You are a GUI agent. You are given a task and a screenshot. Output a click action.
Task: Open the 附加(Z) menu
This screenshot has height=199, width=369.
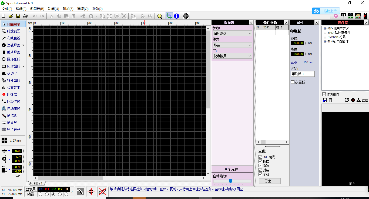click(x=68, y=9)
